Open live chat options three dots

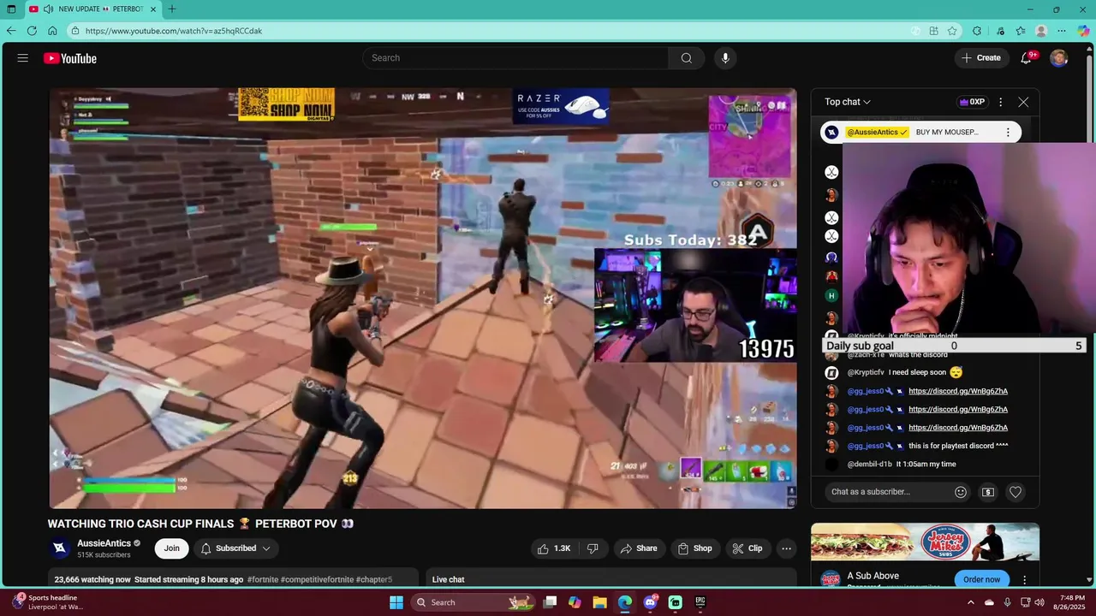pyautogui.click(x=1000, y=102)
